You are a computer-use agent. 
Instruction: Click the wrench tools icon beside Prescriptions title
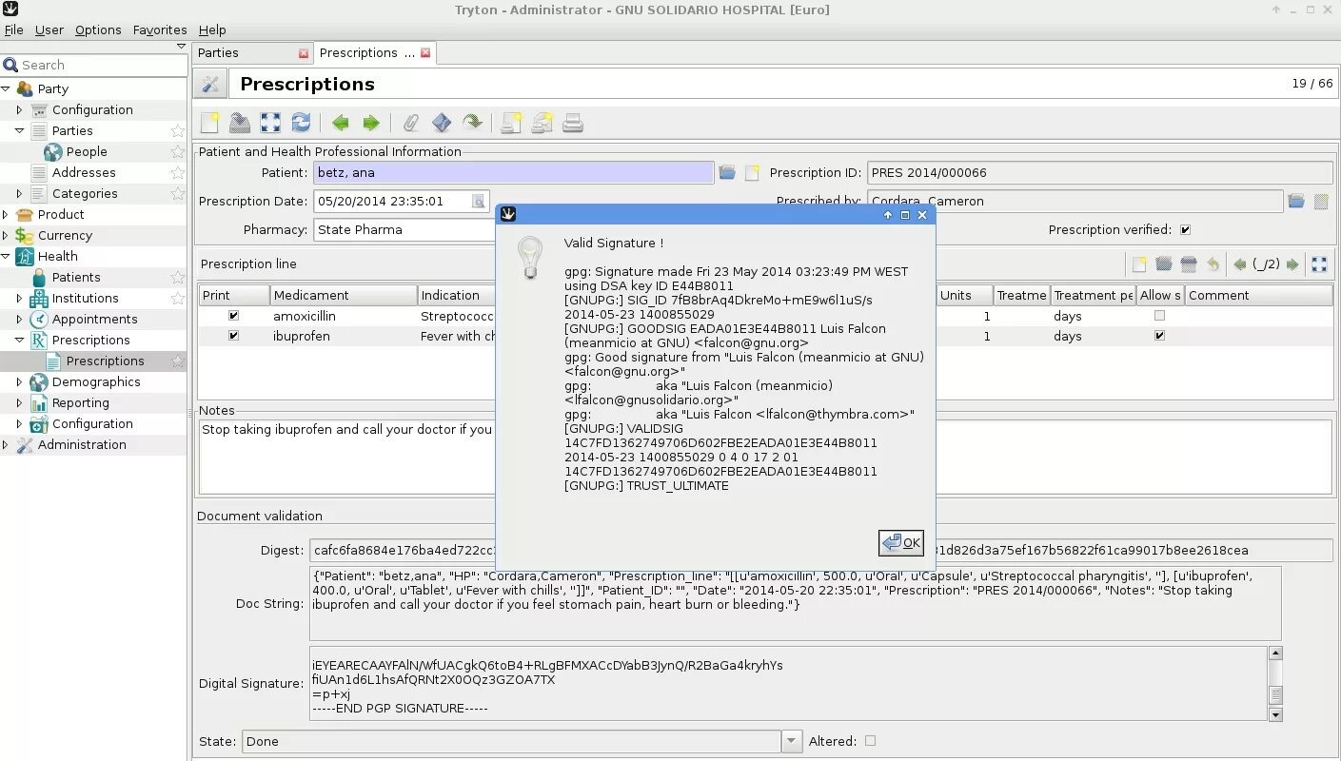[210, 85]
